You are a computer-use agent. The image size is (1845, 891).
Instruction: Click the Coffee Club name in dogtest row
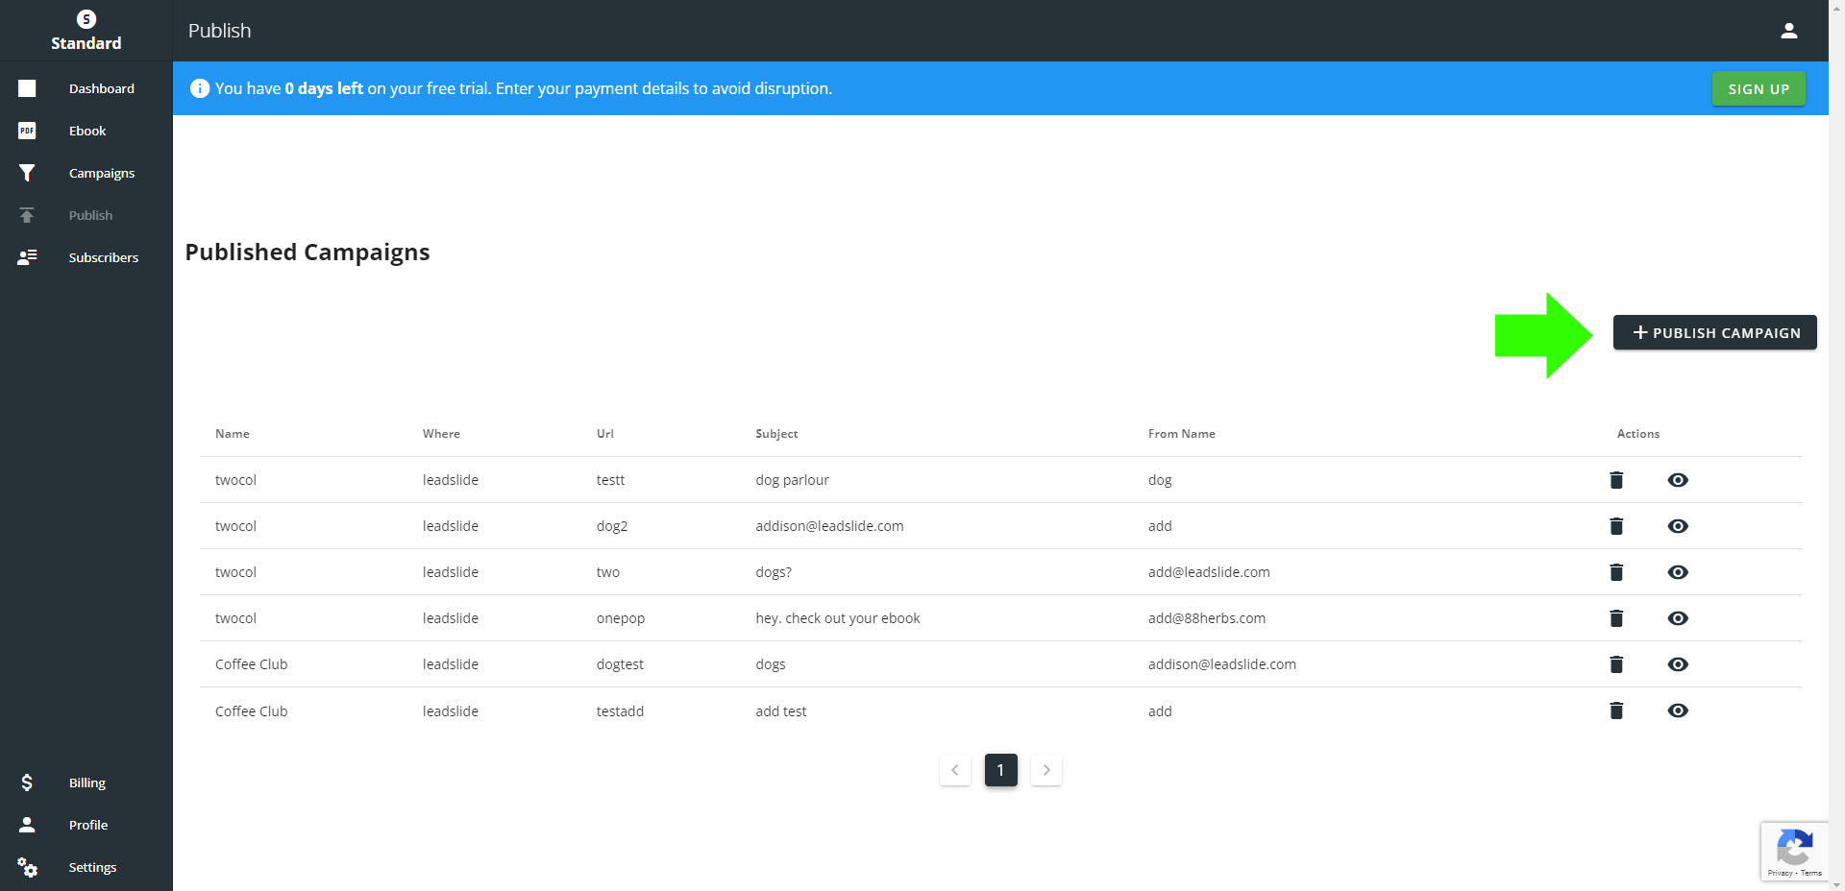point(252,664)
